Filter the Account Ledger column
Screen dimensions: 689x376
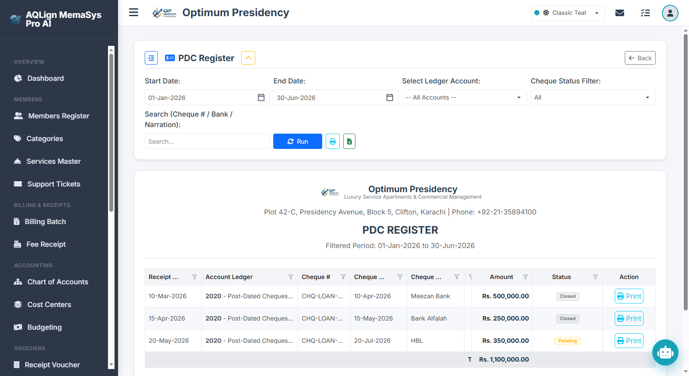click(x=291, y=277)
